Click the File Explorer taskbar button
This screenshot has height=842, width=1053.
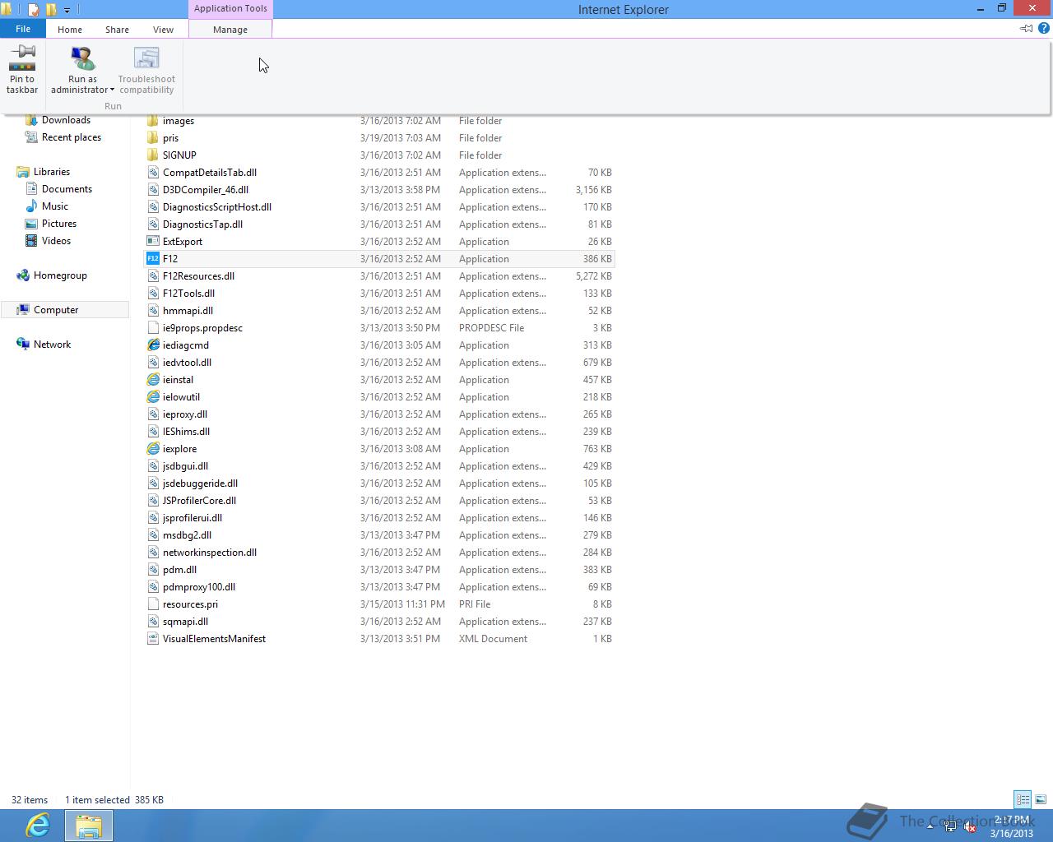point(88,826)
